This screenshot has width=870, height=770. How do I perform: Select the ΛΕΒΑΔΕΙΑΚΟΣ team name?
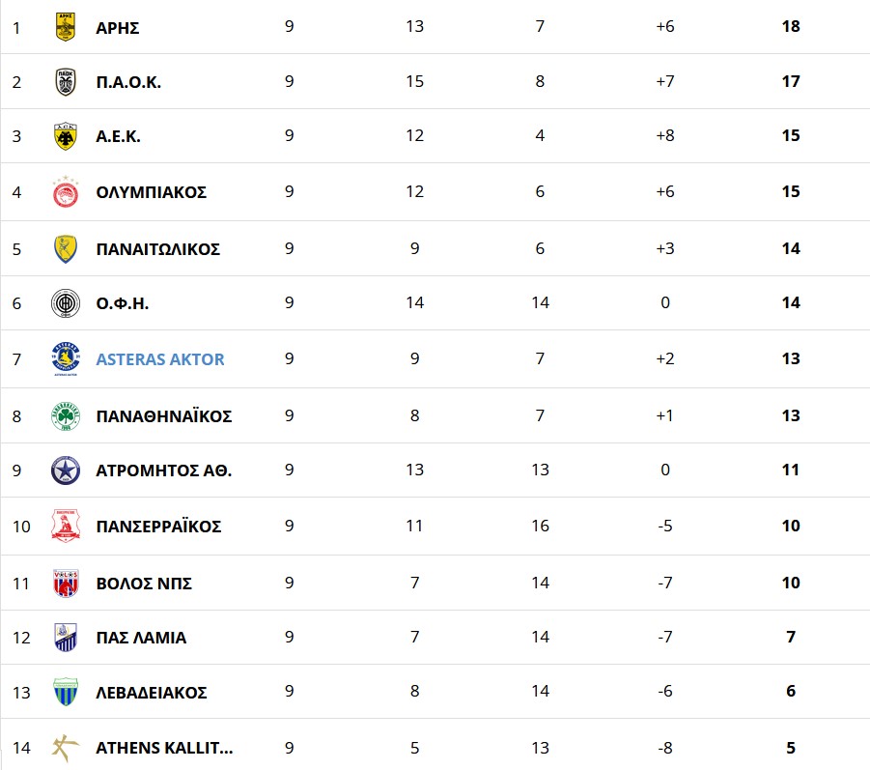[152, 693]
